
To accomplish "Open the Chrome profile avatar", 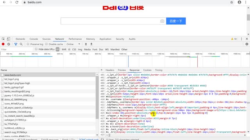I will pyautogui.click(x=239, y=2).
